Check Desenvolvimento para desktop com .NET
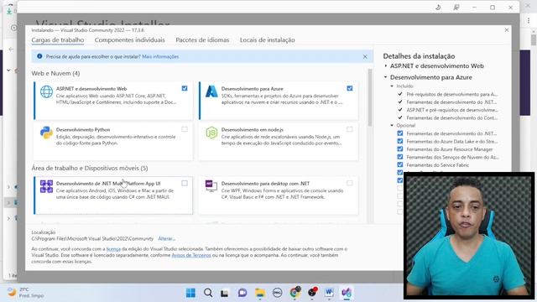This screenshot has width=537, height=302. pos(350,183)
